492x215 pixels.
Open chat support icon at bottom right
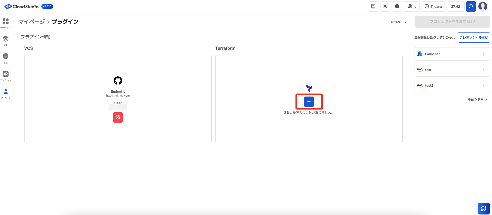(483, 209)
